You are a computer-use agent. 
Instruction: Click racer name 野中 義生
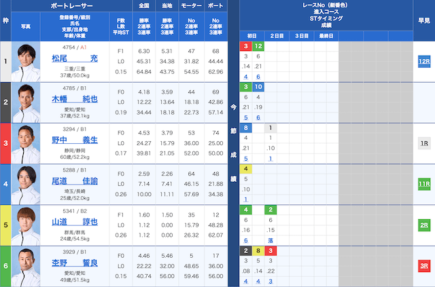coord(75,140)
